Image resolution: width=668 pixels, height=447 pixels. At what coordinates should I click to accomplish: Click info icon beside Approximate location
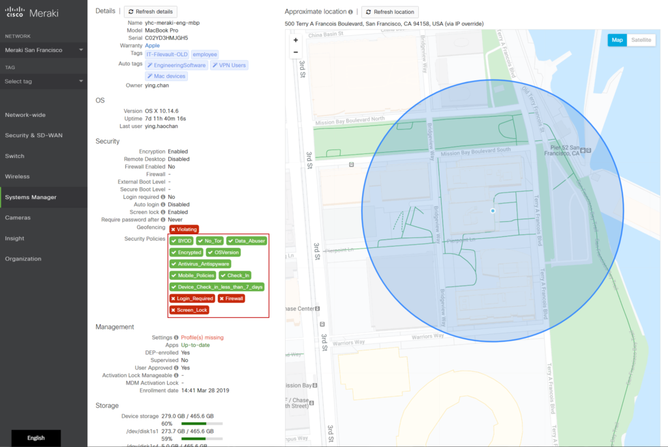(351, 12)
